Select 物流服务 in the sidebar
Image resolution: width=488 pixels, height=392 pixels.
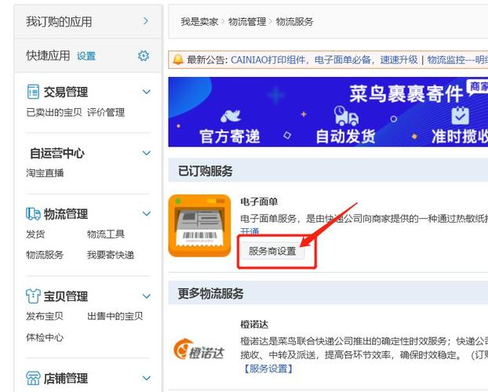point(45,255)
